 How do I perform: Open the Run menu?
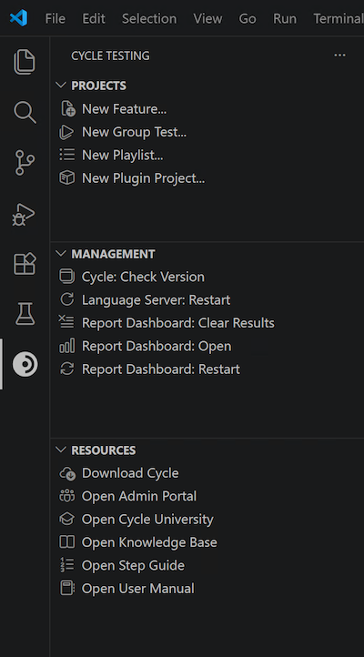click(x=285, y=18)
